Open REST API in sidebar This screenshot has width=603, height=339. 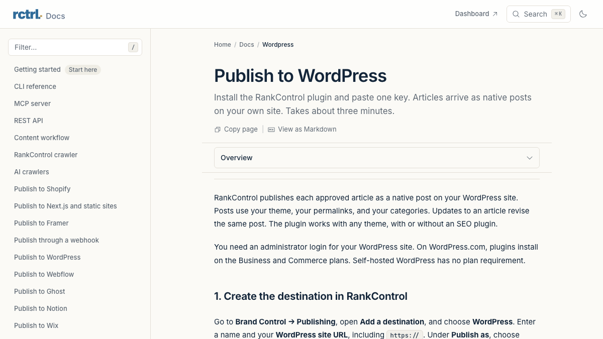(x=29, y=121)
